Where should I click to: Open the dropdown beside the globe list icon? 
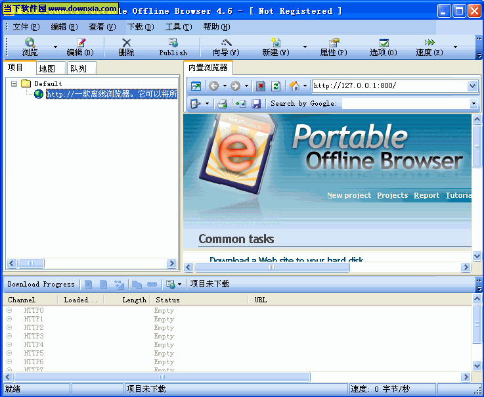click(x=179, y=284)
